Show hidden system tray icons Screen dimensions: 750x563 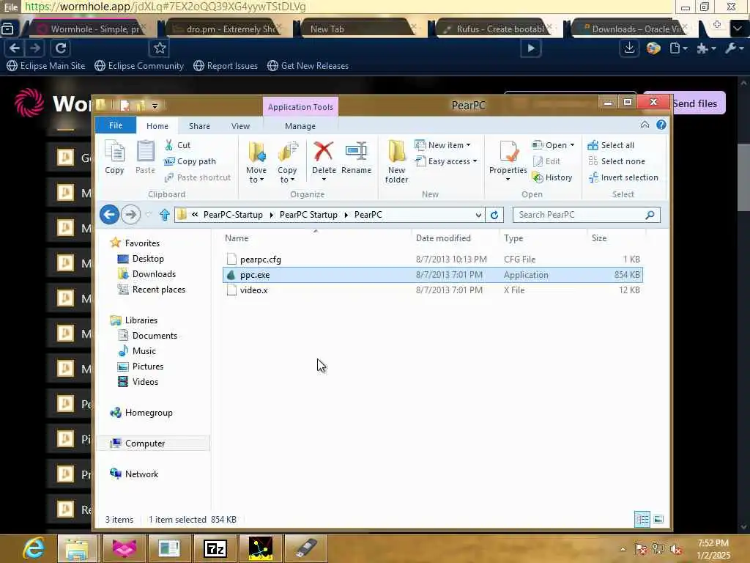tap(623, 550)
